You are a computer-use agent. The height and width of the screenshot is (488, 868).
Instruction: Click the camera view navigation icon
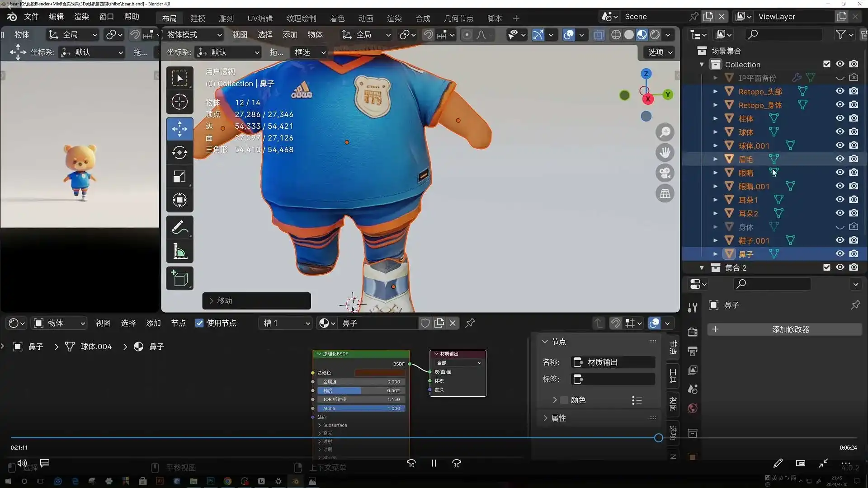(665, 173)
